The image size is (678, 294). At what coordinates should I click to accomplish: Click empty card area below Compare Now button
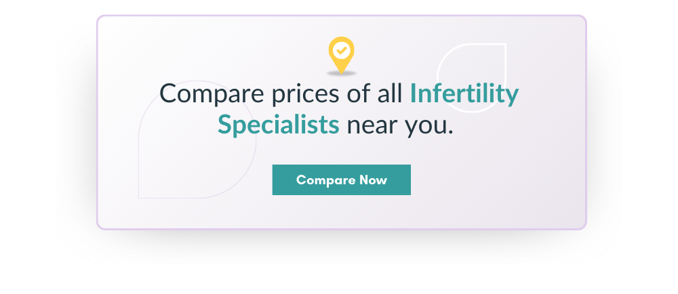[342, 211]
